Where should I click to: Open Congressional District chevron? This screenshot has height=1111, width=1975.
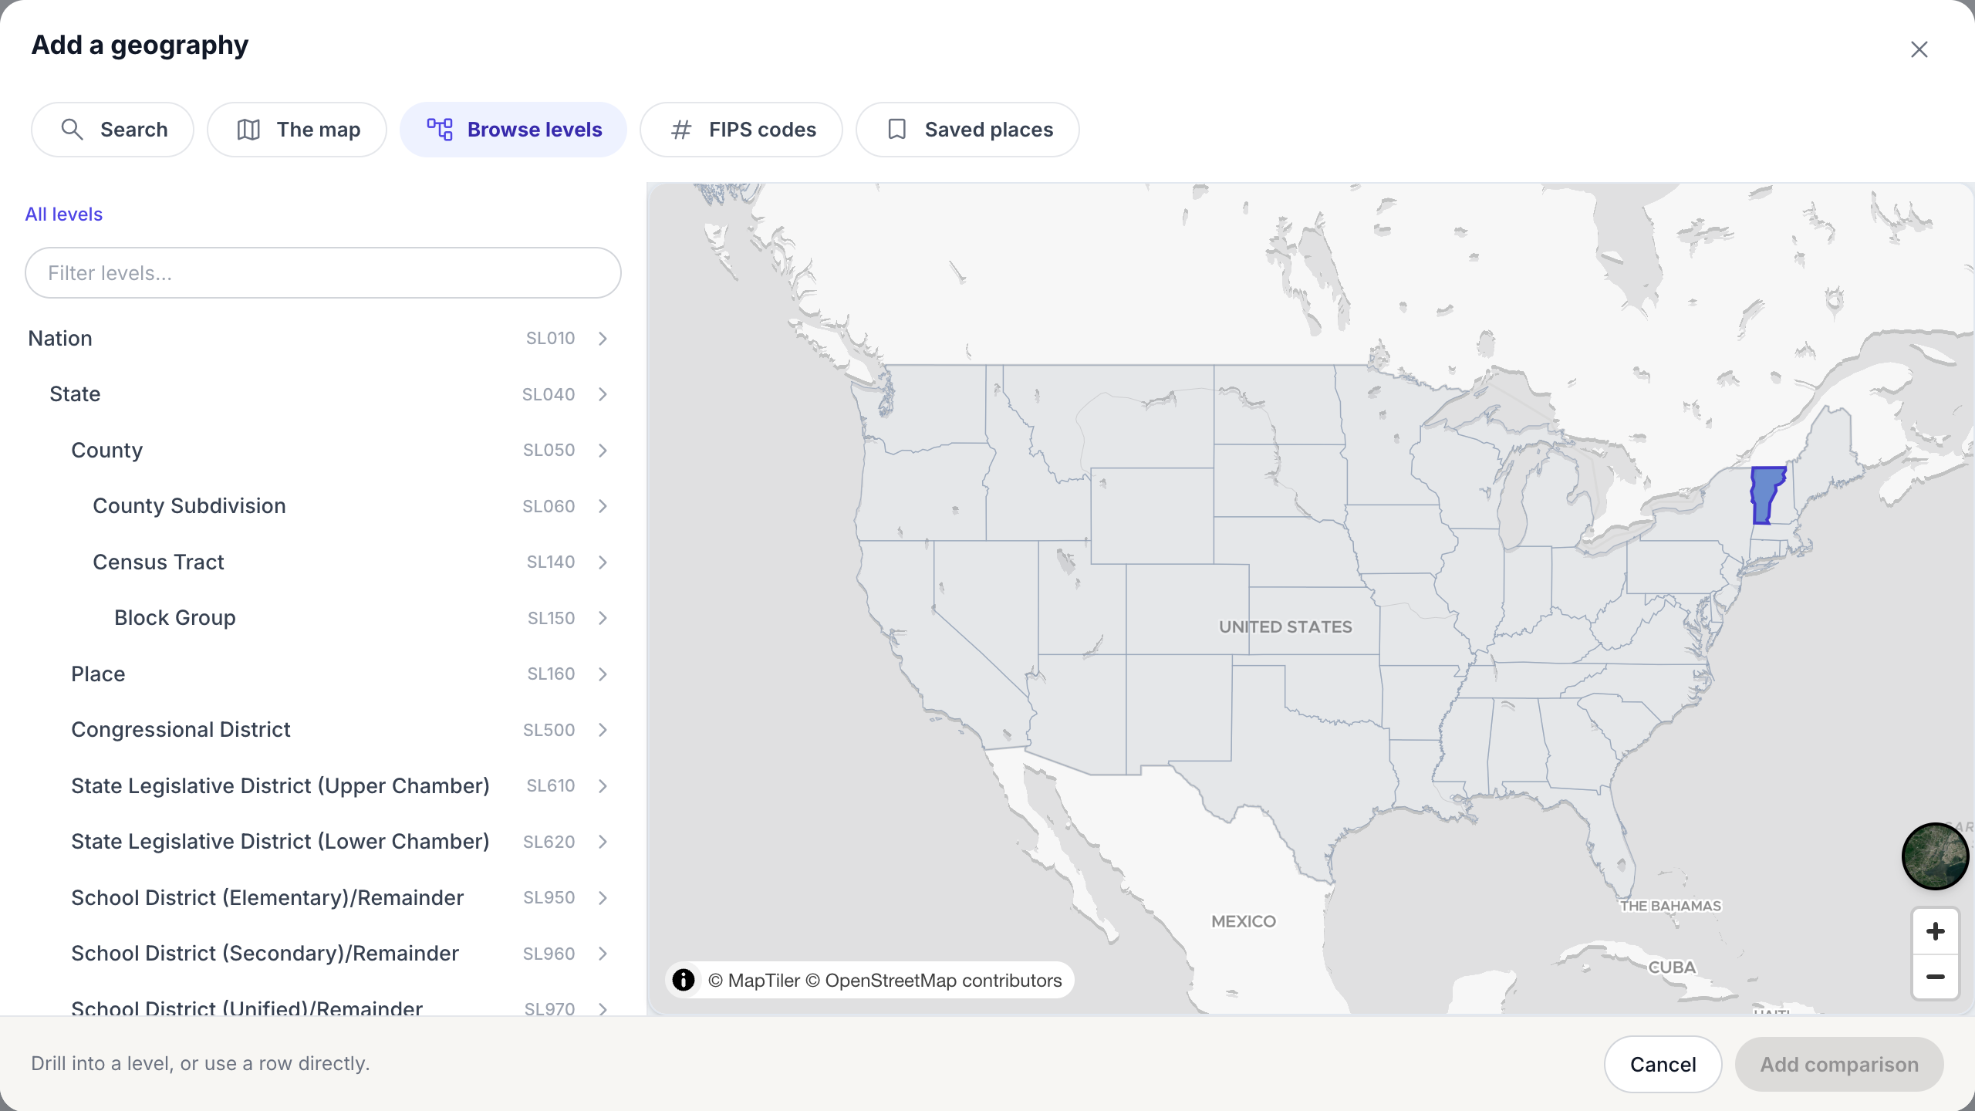point(603,730)
